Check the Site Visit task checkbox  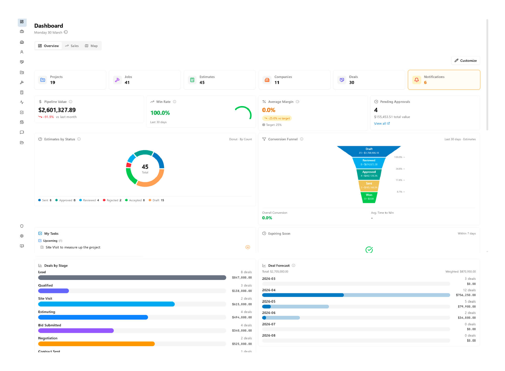tap(42, 247)
